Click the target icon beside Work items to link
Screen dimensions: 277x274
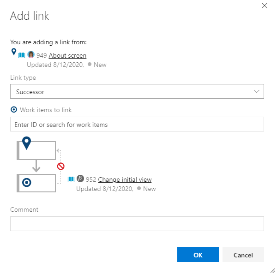click(x=14, y=110)
